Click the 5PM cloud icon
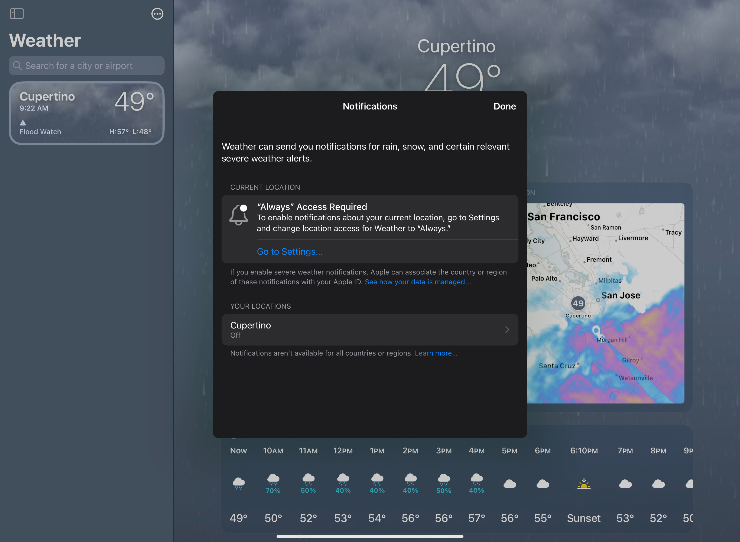 [510, 484]
